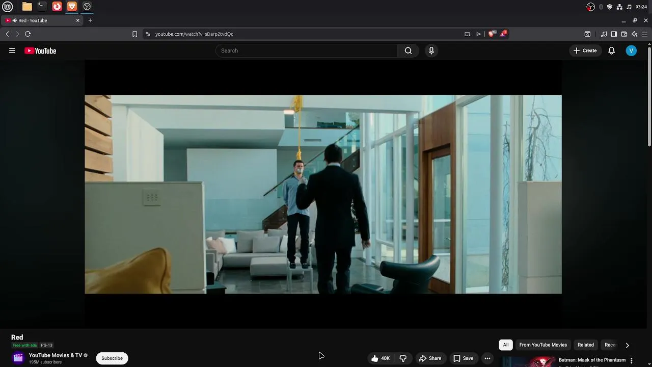
Task: Save the video to a playlist
Action: point(464,358)
